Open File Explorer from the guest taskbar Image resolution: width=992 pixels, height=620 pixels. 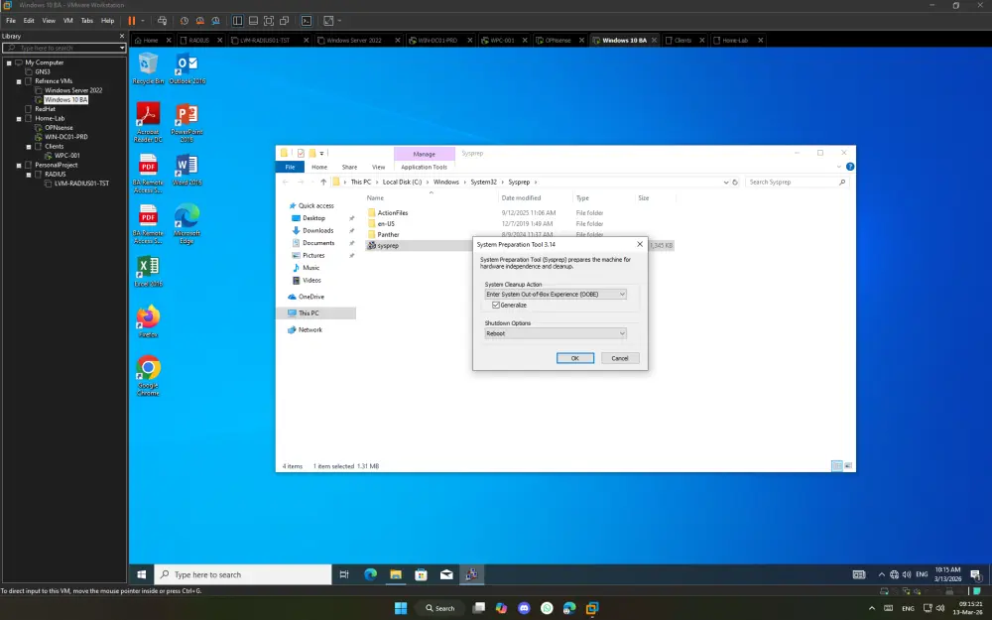click(396, 574)
